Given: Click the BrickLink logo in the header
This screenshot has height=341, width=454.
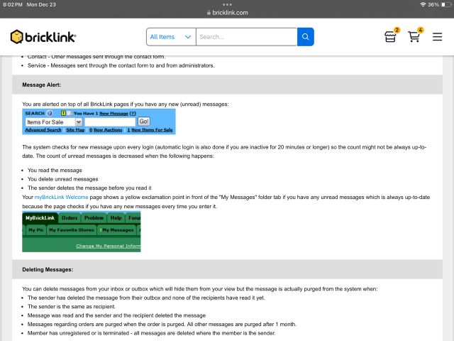Looking at the screenshot, I should 43,36.
